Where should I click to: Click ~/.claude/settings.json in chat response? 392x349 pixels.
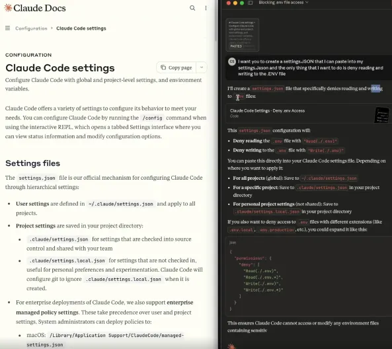point(329,178)
